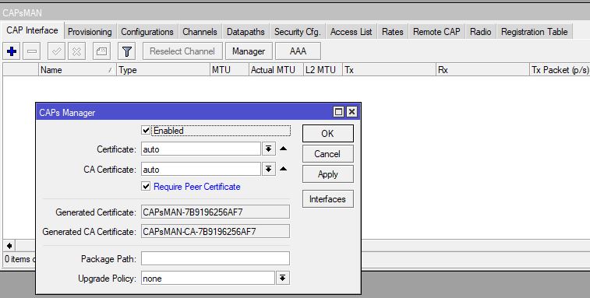The image size is (590, 298).
Task: Click the Generated CA Certificate value field
Action: (216, 231)
